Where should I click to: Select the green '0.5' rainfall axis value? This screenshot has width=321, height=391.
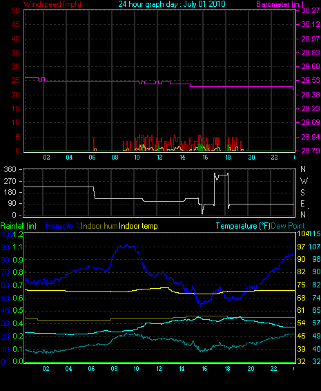pos(18,311)
